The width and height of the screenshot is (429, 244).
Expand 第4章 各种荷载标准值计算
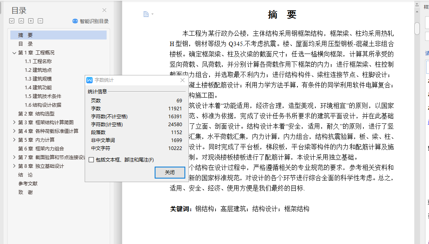point(14,131)
